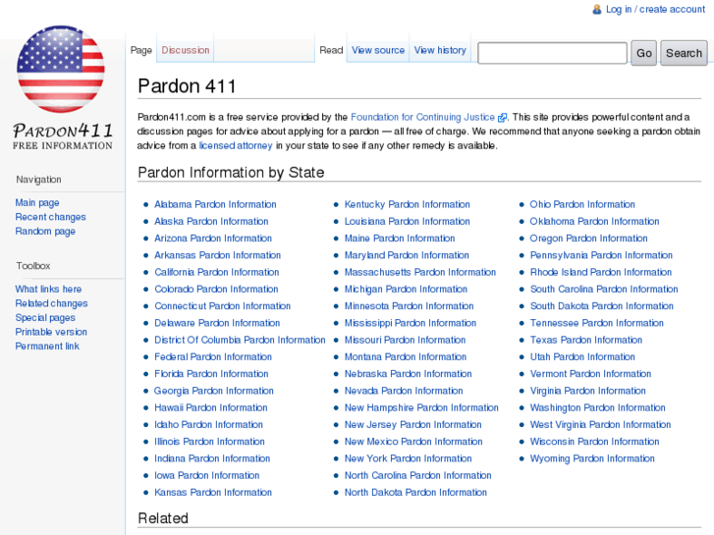Open the View source tab
This screenshot has height=535, width=714.
click(x=378, y=50)
